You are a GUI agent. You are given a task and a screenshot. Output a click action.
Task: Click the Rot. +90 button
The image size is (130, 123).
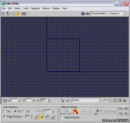coord(123,108)
